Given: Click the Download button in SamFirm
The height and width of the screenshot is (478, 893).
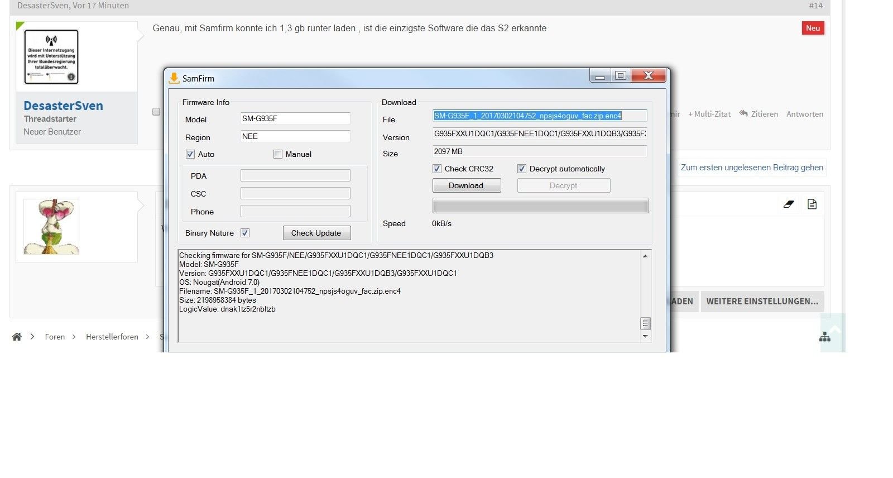Looking at the screenshot, I should 467,185.
